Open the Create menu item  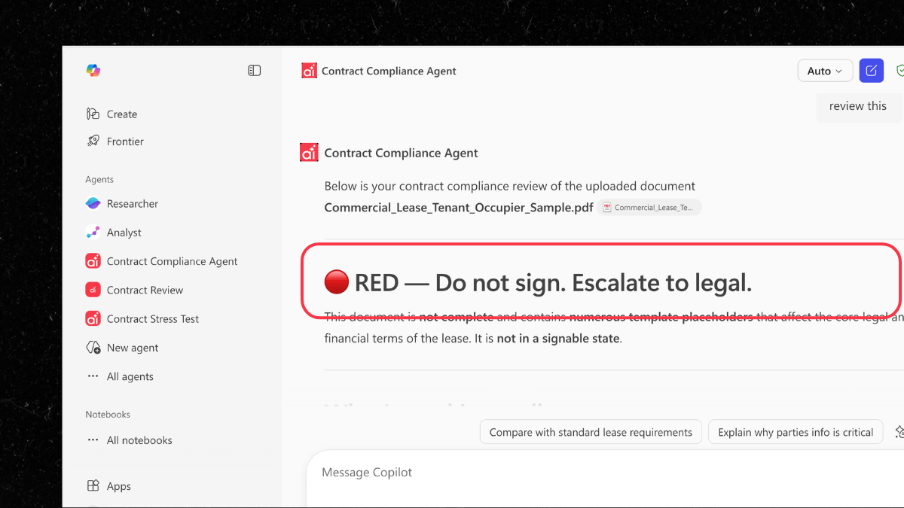coord(121,114)
